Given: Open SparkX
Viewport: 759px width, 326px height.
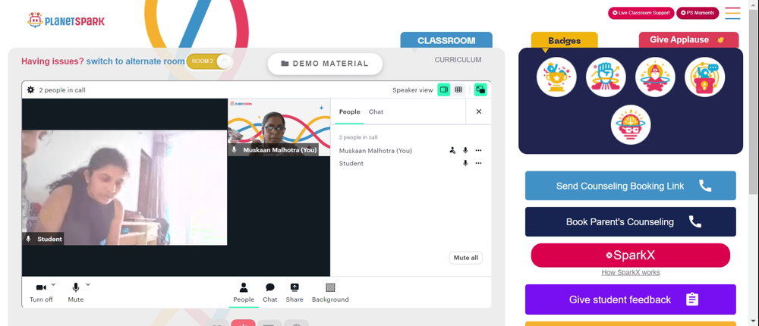Looking at the screenshot, I should [x=630, y=255].
